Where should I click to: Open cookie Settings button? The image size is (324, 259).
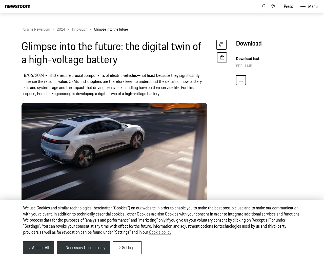tap(127, 248)
